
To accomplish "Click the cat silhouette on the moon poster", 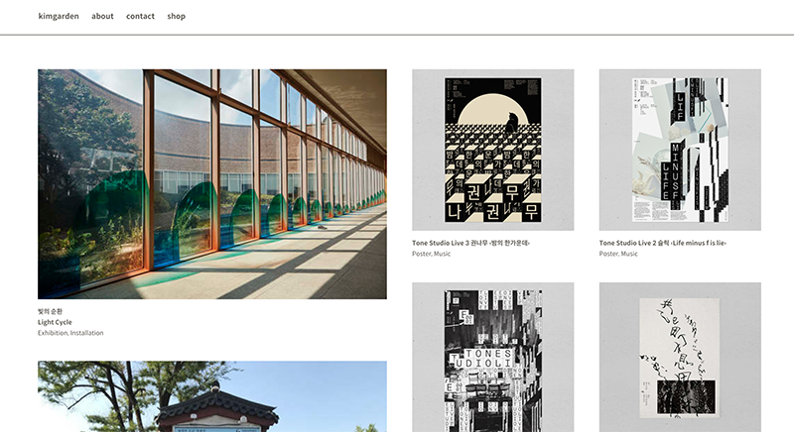I will point(511,122).
